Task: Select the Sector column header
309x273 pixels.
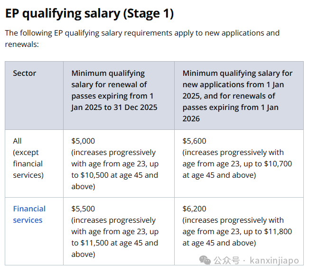Action: [25, 73]
